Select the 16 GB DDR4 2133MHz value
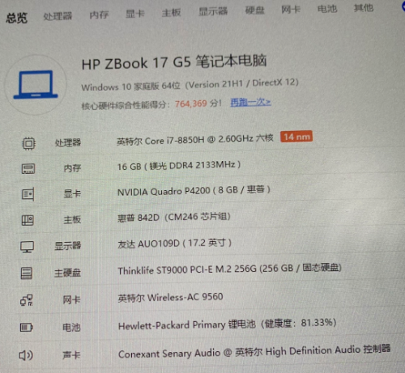 [179, 166]
